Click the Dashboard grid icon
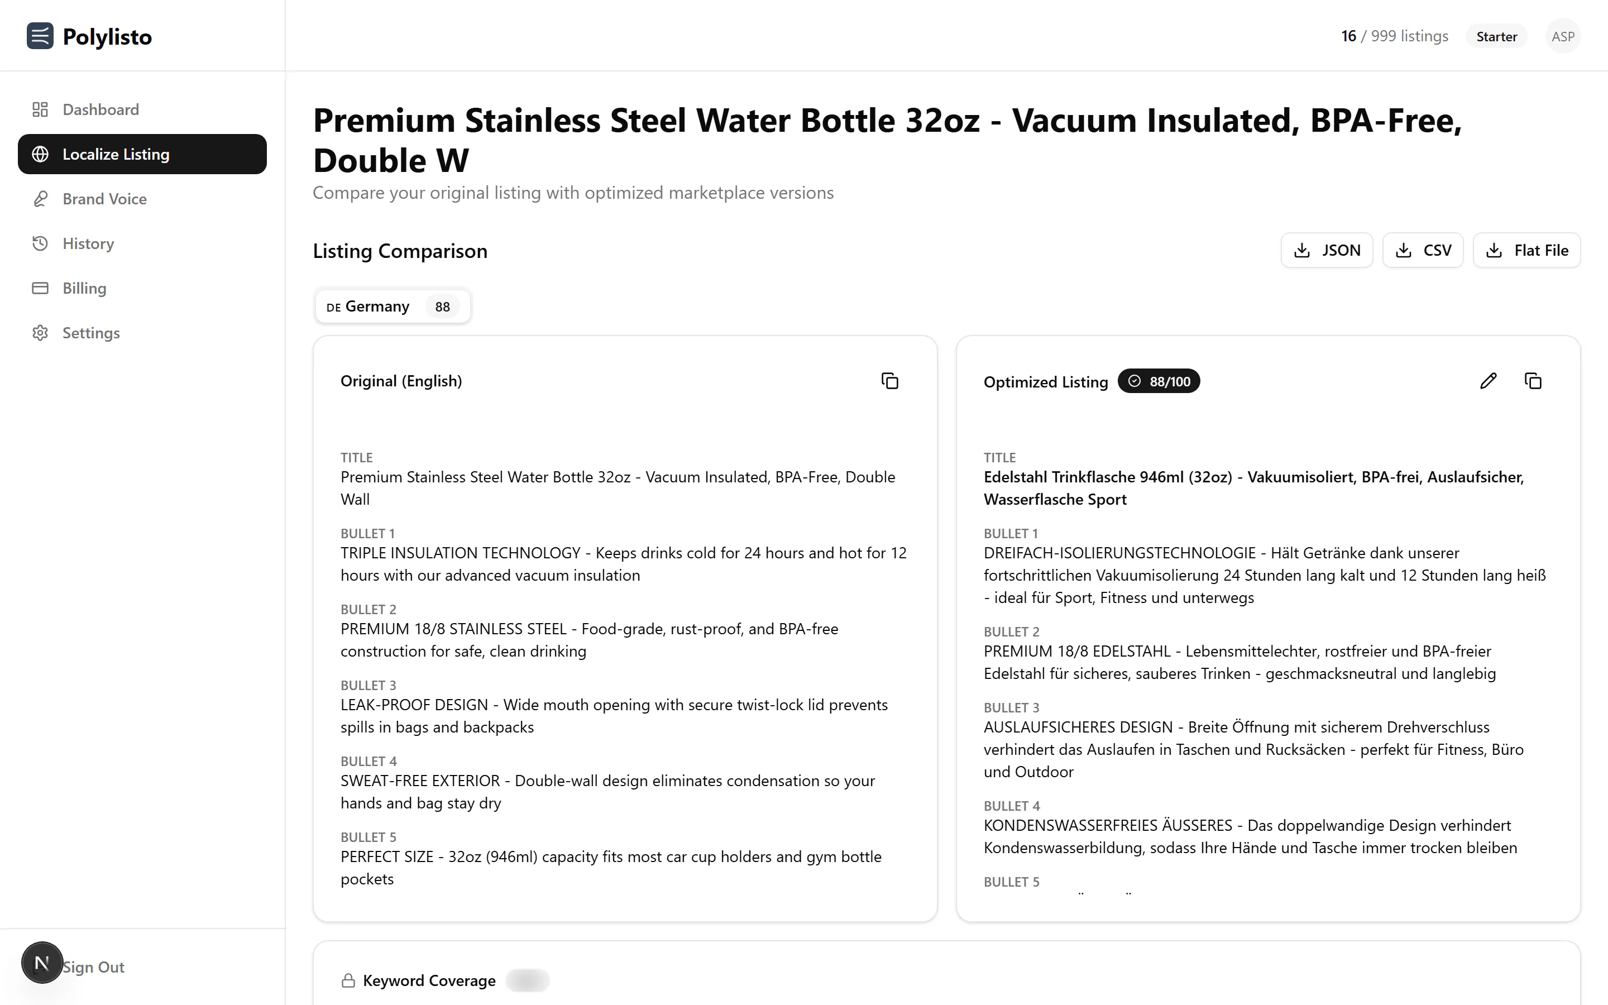This screenshot has height=1005, width=1608. [40, 109]
